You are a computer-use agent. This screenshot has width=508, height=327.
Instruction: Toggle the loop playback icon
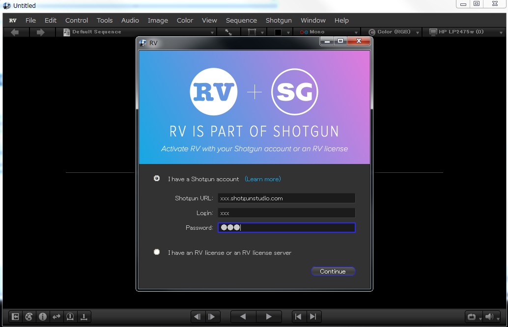click(x=471, y=317)
